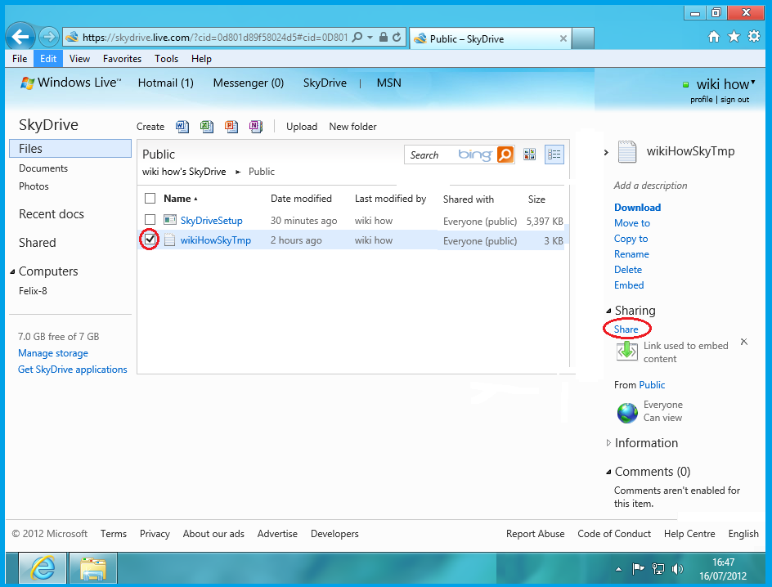This screenshot has width=772, height=587.
Task: Click the address bar padlock security icon
Action: tap(383, 37)
